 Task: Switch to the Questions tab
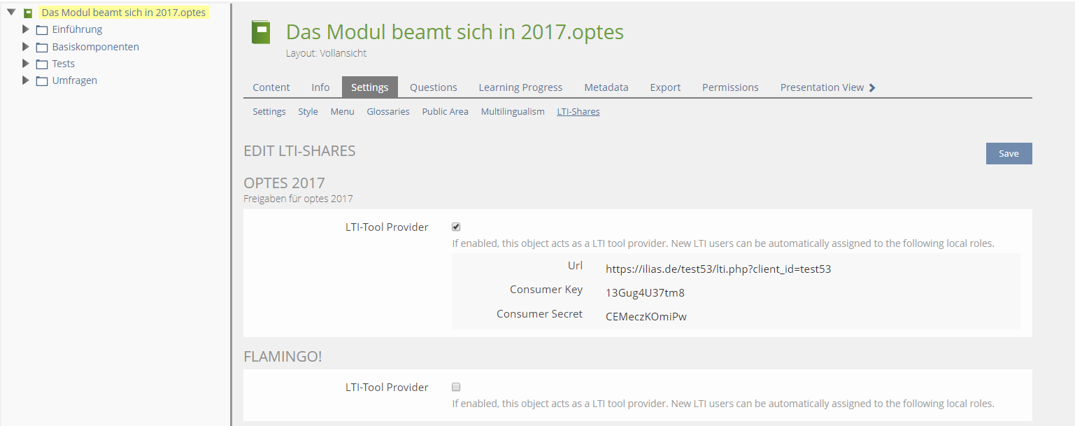point(434,87)
